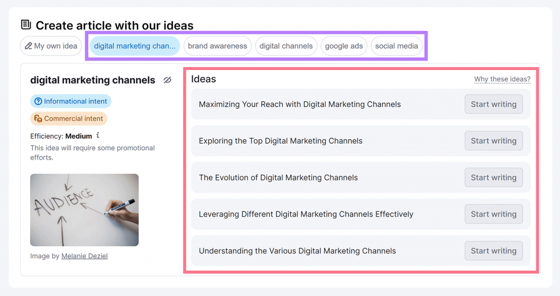Click the efficiency info icon
The height and width of the screenshot is (296, 560).
98,135
